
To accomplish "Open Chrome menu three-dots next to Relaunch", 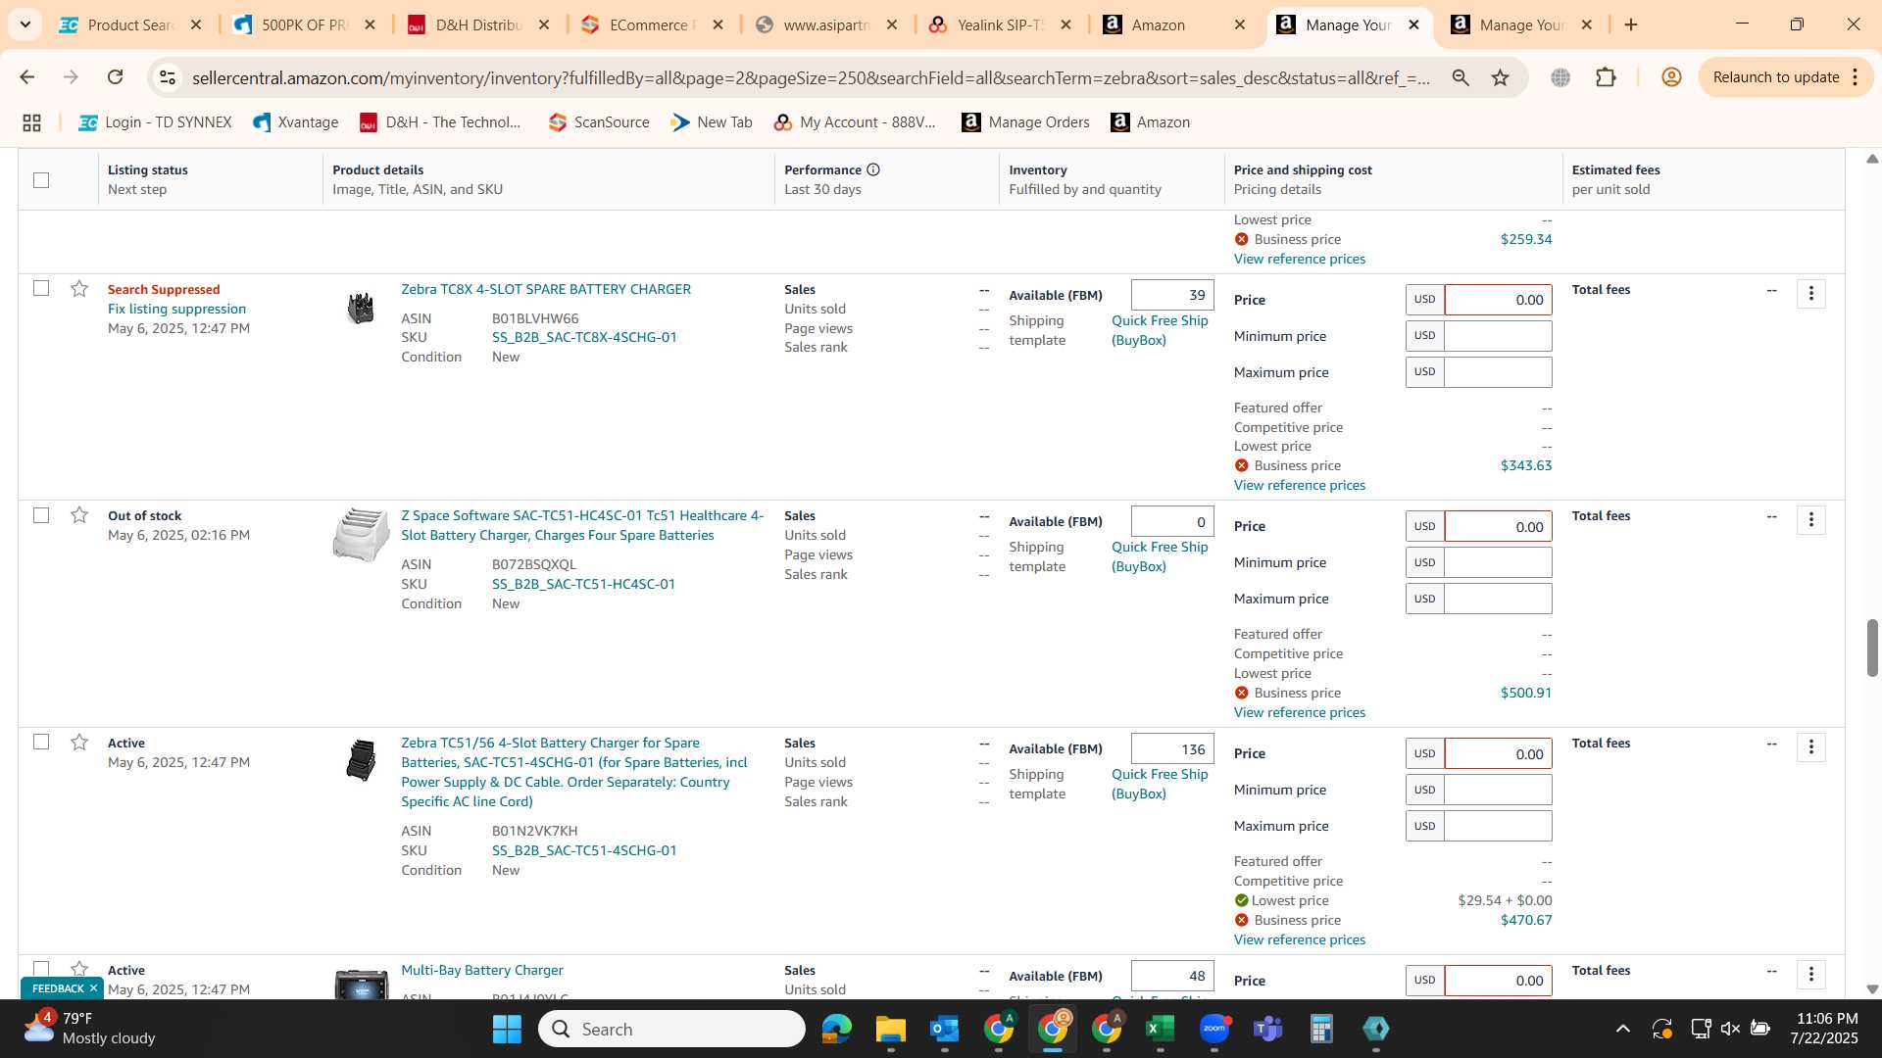I will point(1855,77).
